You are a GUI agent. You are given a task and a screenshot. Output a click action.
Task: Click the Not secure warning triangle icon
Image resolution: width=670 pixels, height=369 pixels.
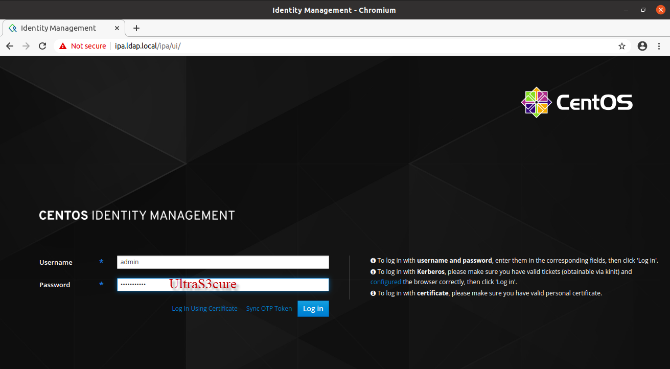pos(63,46)
